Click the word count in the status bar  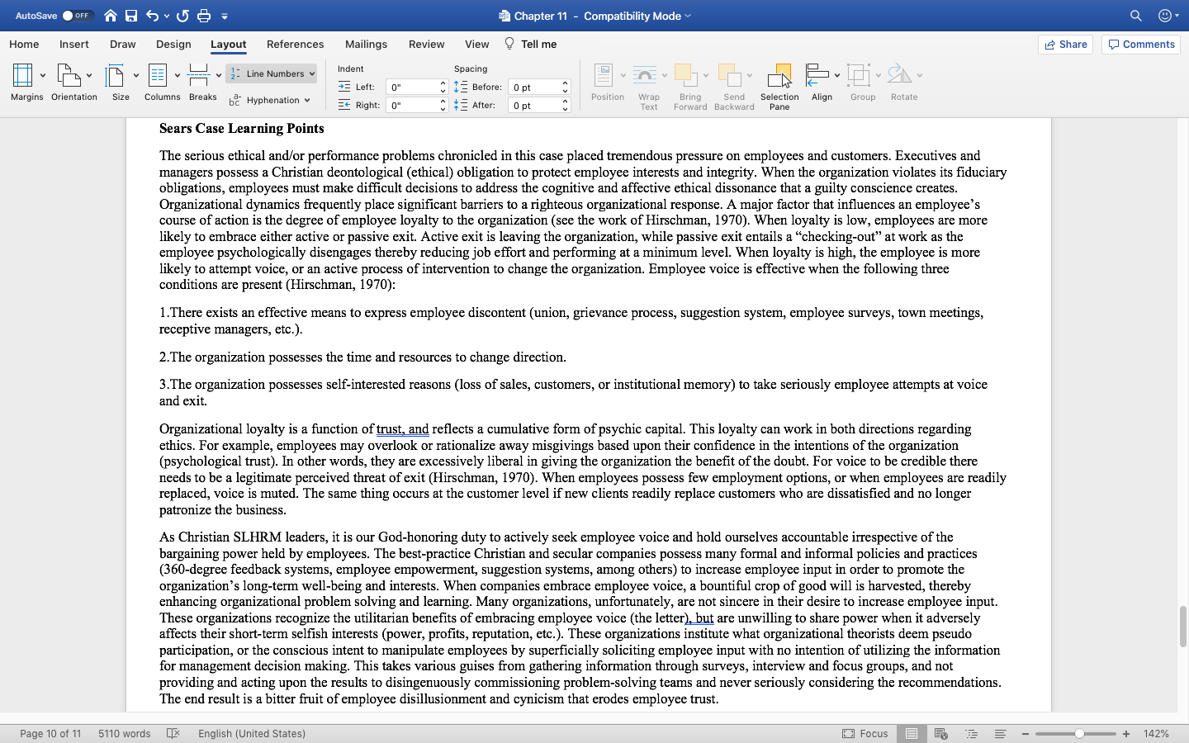point(125,733)
